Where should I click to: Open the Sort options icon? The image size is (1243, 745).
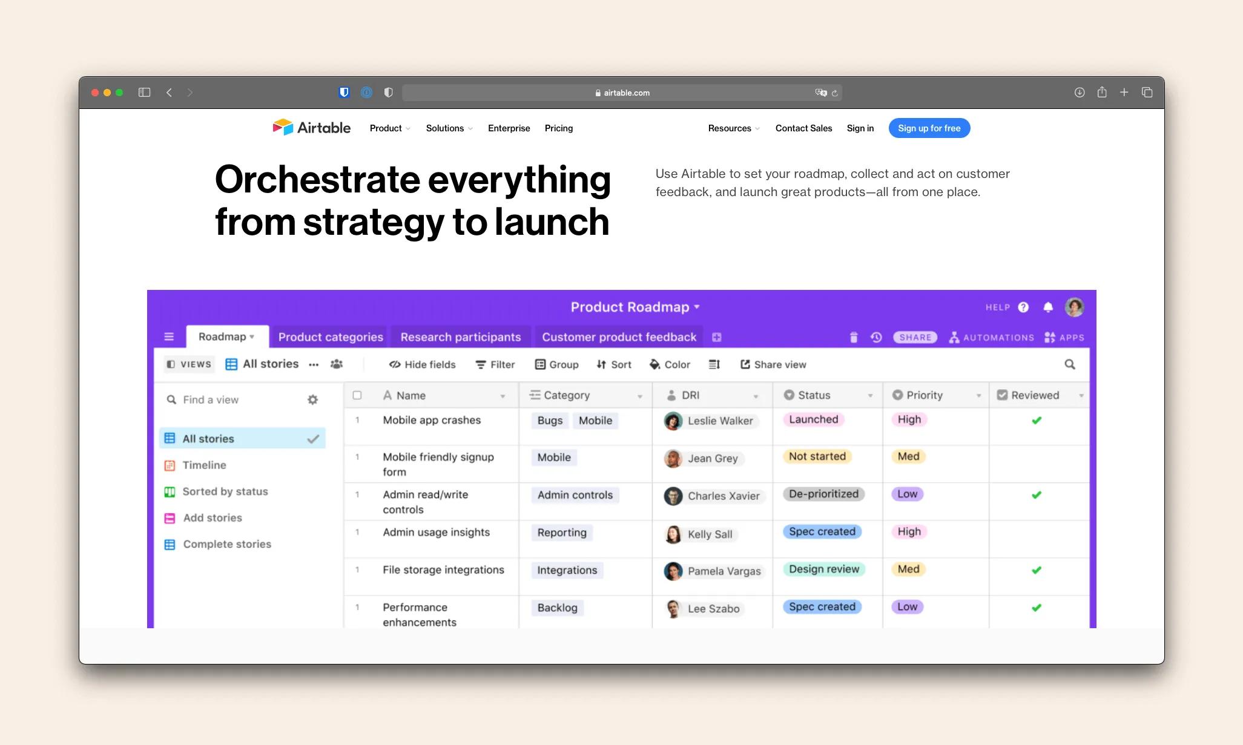point(614,364)
